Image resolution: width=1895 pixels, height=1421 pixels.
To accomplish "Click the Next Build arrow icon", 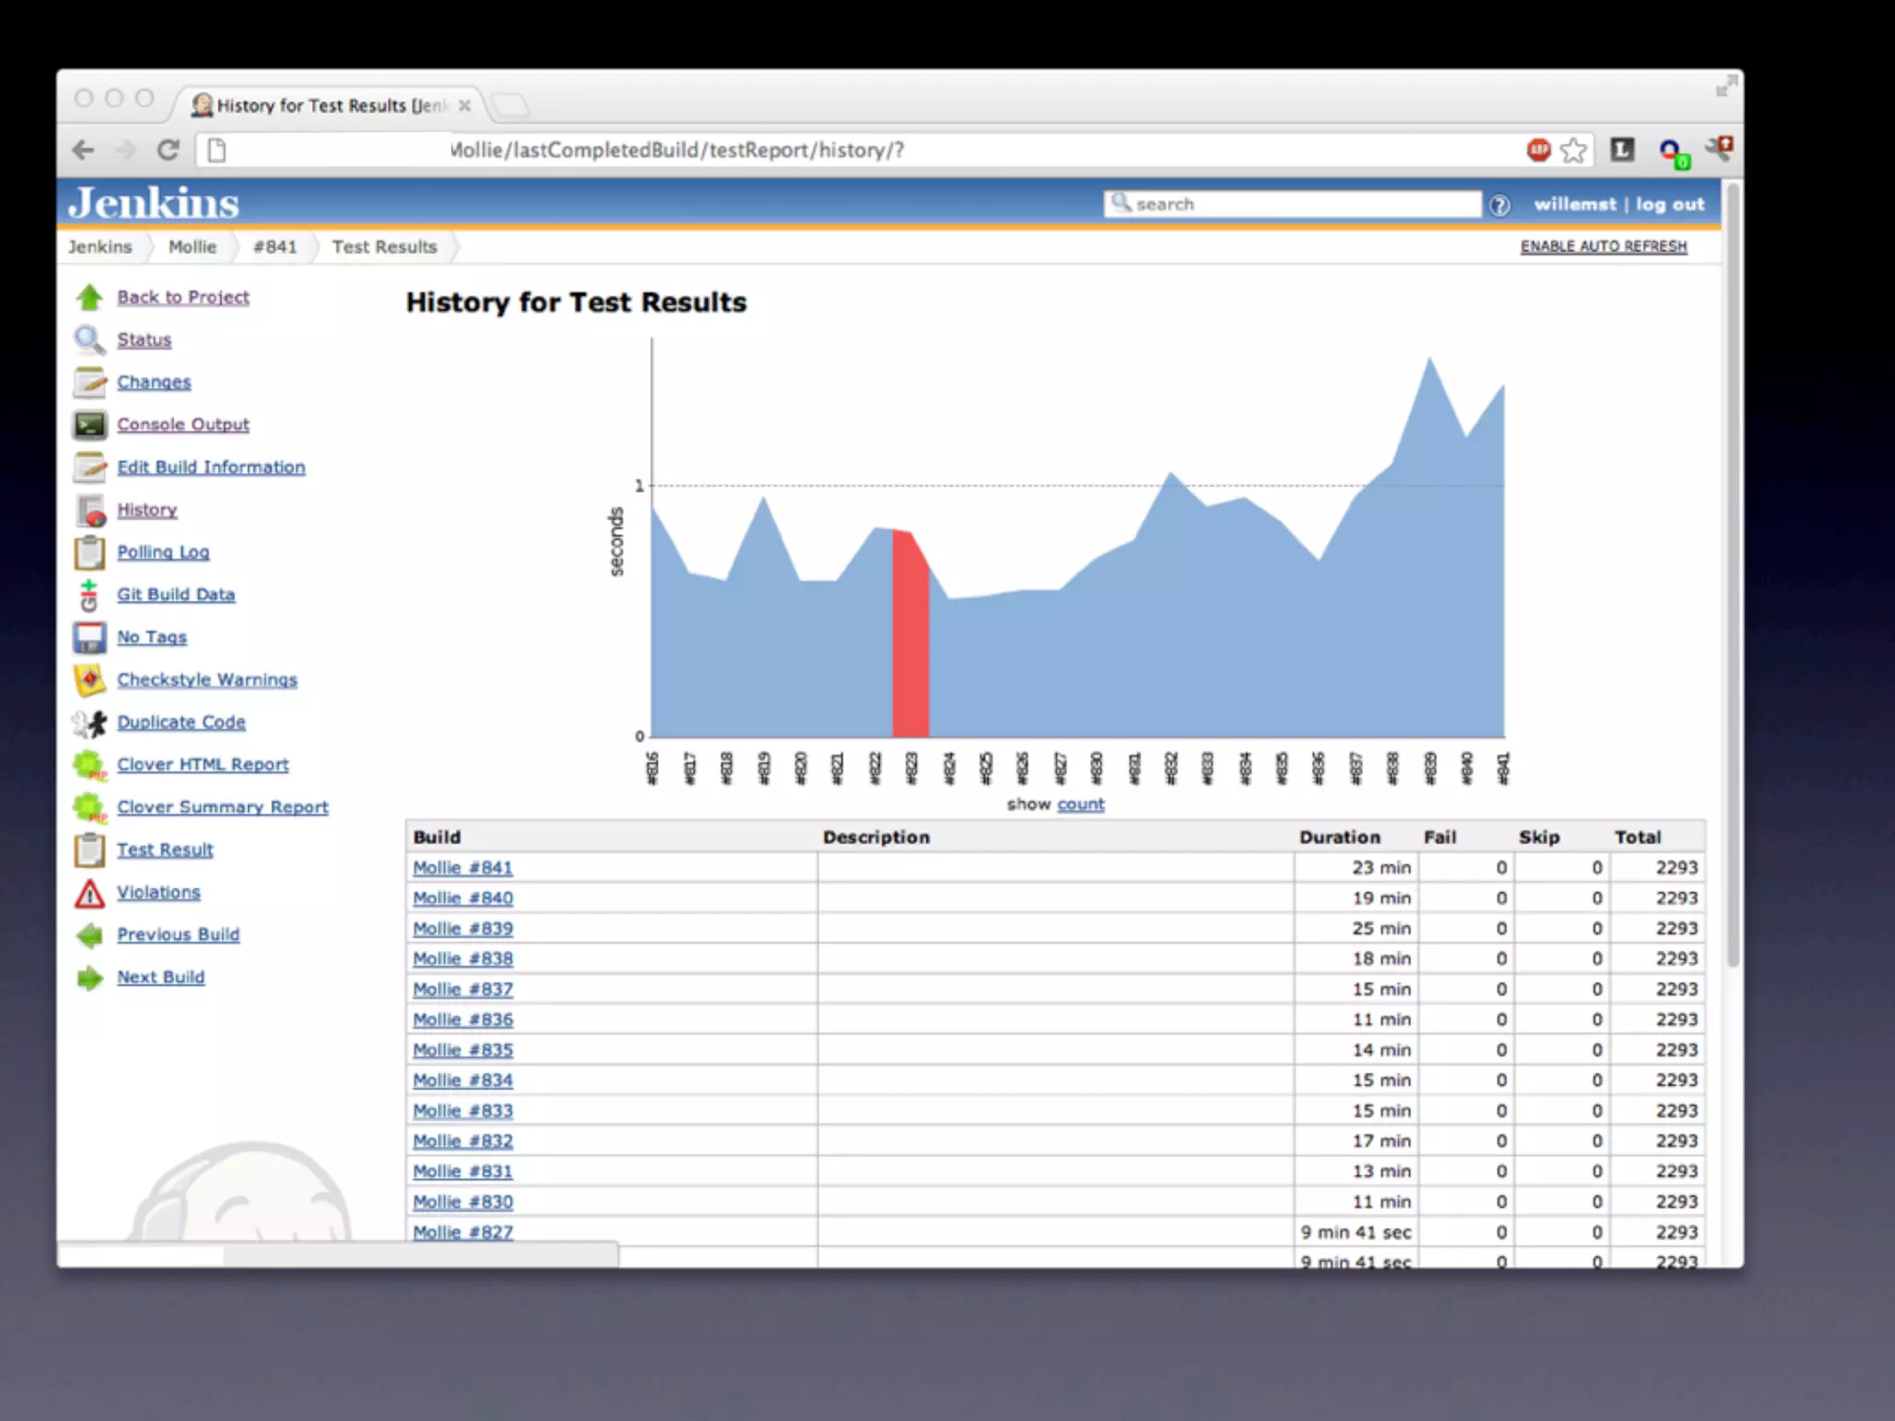I will [90, 978].
